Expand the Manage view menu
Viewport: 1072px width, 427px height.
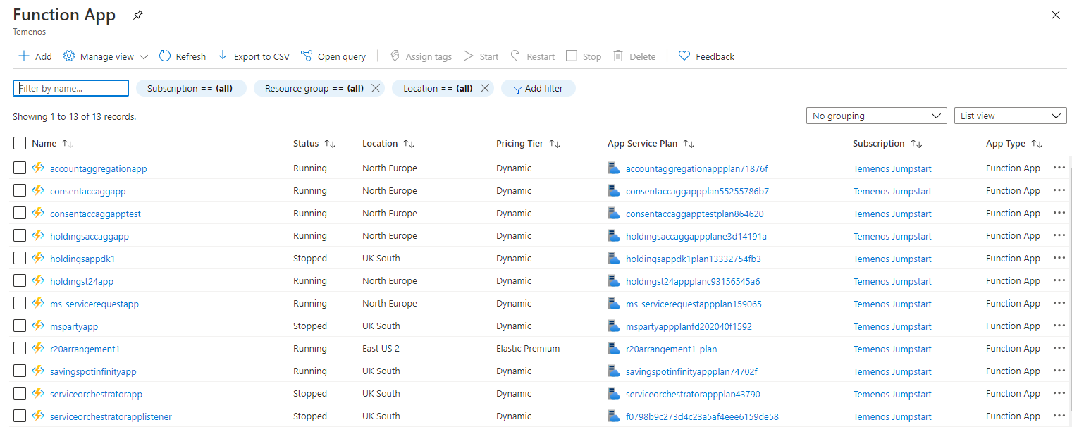click(106, 56)
